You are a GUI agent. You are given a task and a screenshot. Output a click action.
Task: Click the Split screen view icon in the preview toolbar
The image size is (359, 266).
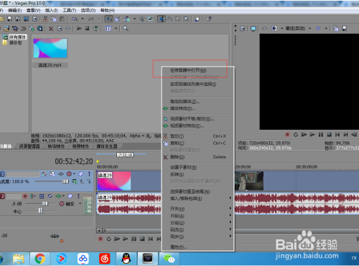click(274, 29)
